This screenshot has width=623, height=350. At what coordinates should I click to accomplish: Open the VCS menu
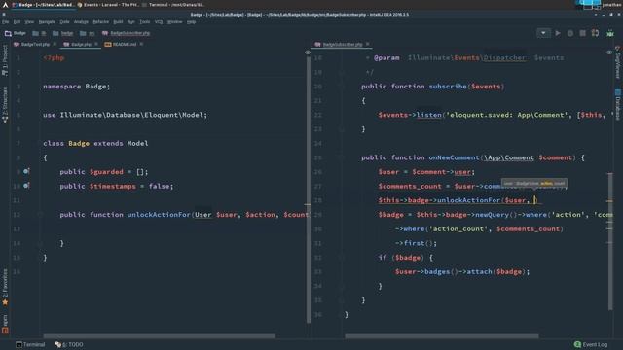159,22
